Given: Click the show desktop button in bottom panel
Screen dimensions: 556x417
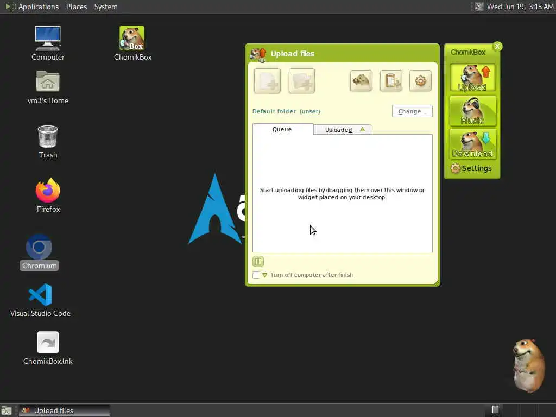Looking at the screenshot, I should (7, 410).
